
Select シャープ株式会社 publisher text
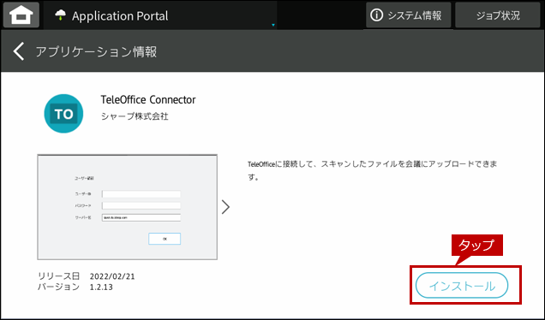(x=135, y=116)
